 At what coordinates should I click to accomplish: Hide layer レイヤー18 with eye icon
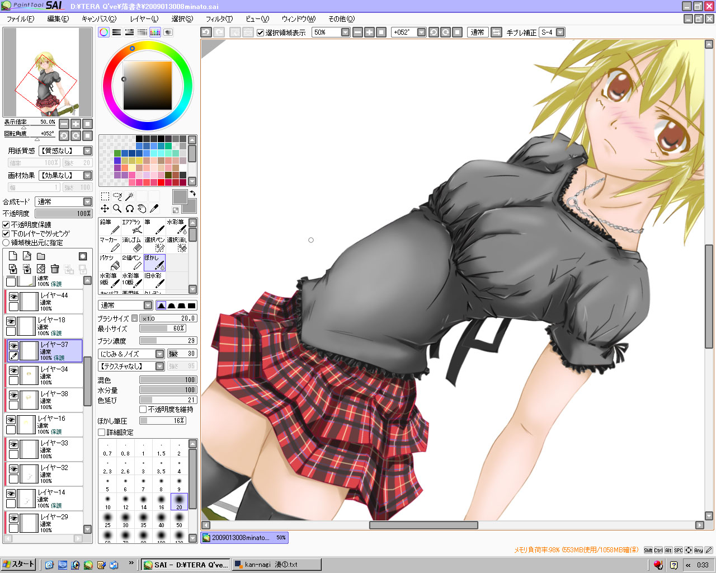pos(11,321)
